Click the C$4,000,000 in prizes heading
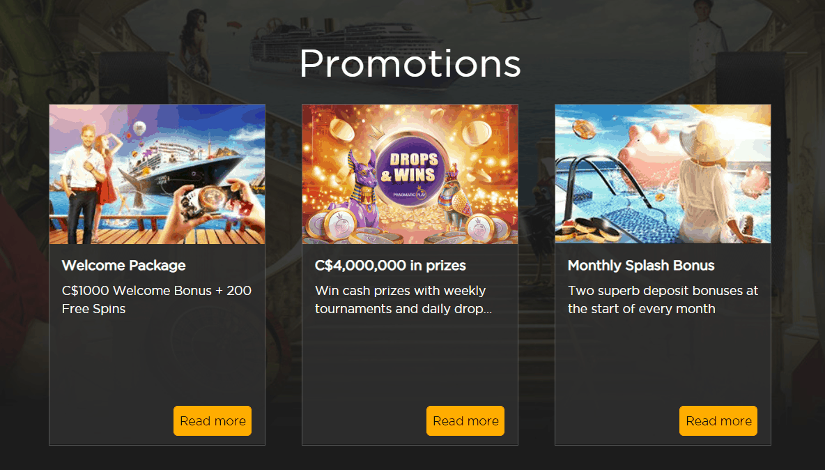Viewport: 825px width, 470px height. 390,265
